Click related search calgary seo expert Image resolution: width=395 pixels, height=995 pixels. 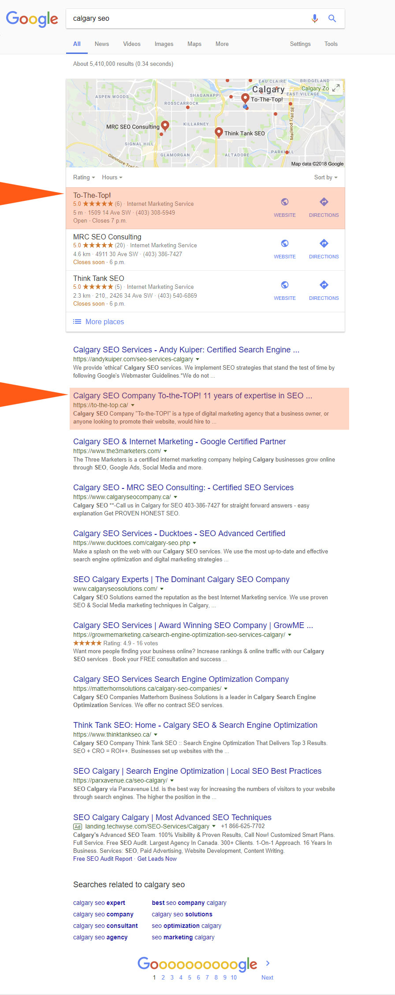(x=99, y=903)
